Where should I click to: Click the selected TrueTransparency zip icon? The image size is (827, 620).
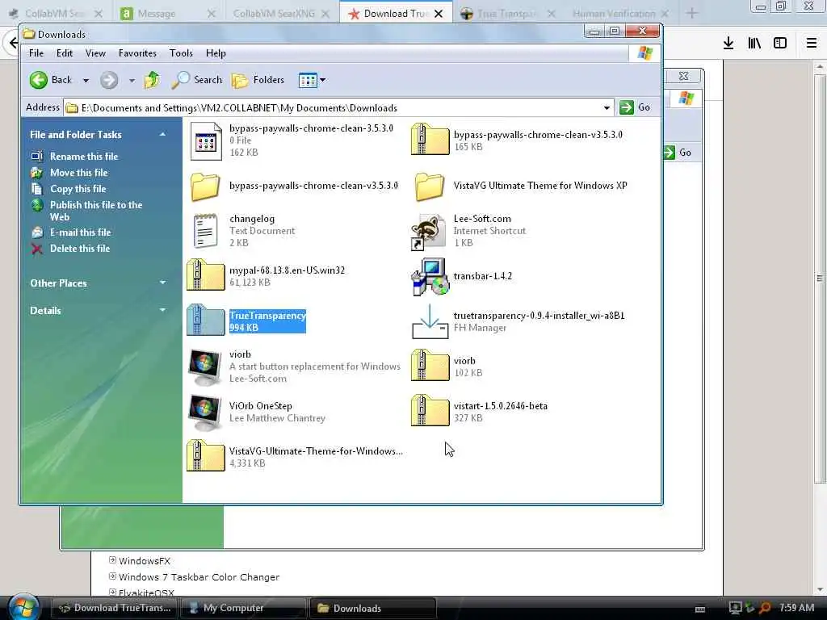[206, 320]
